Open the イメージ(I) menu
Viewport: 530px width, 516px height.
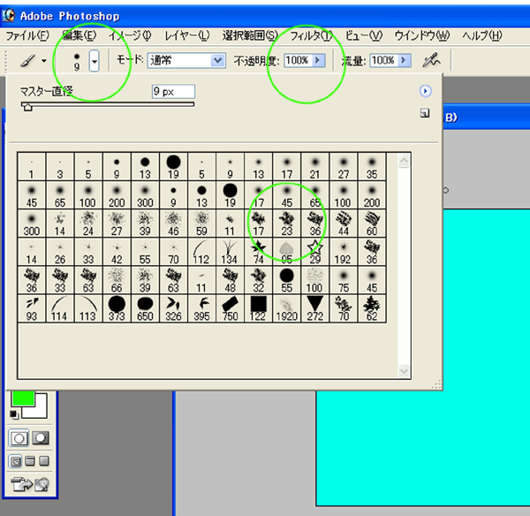tap(130, 35)
